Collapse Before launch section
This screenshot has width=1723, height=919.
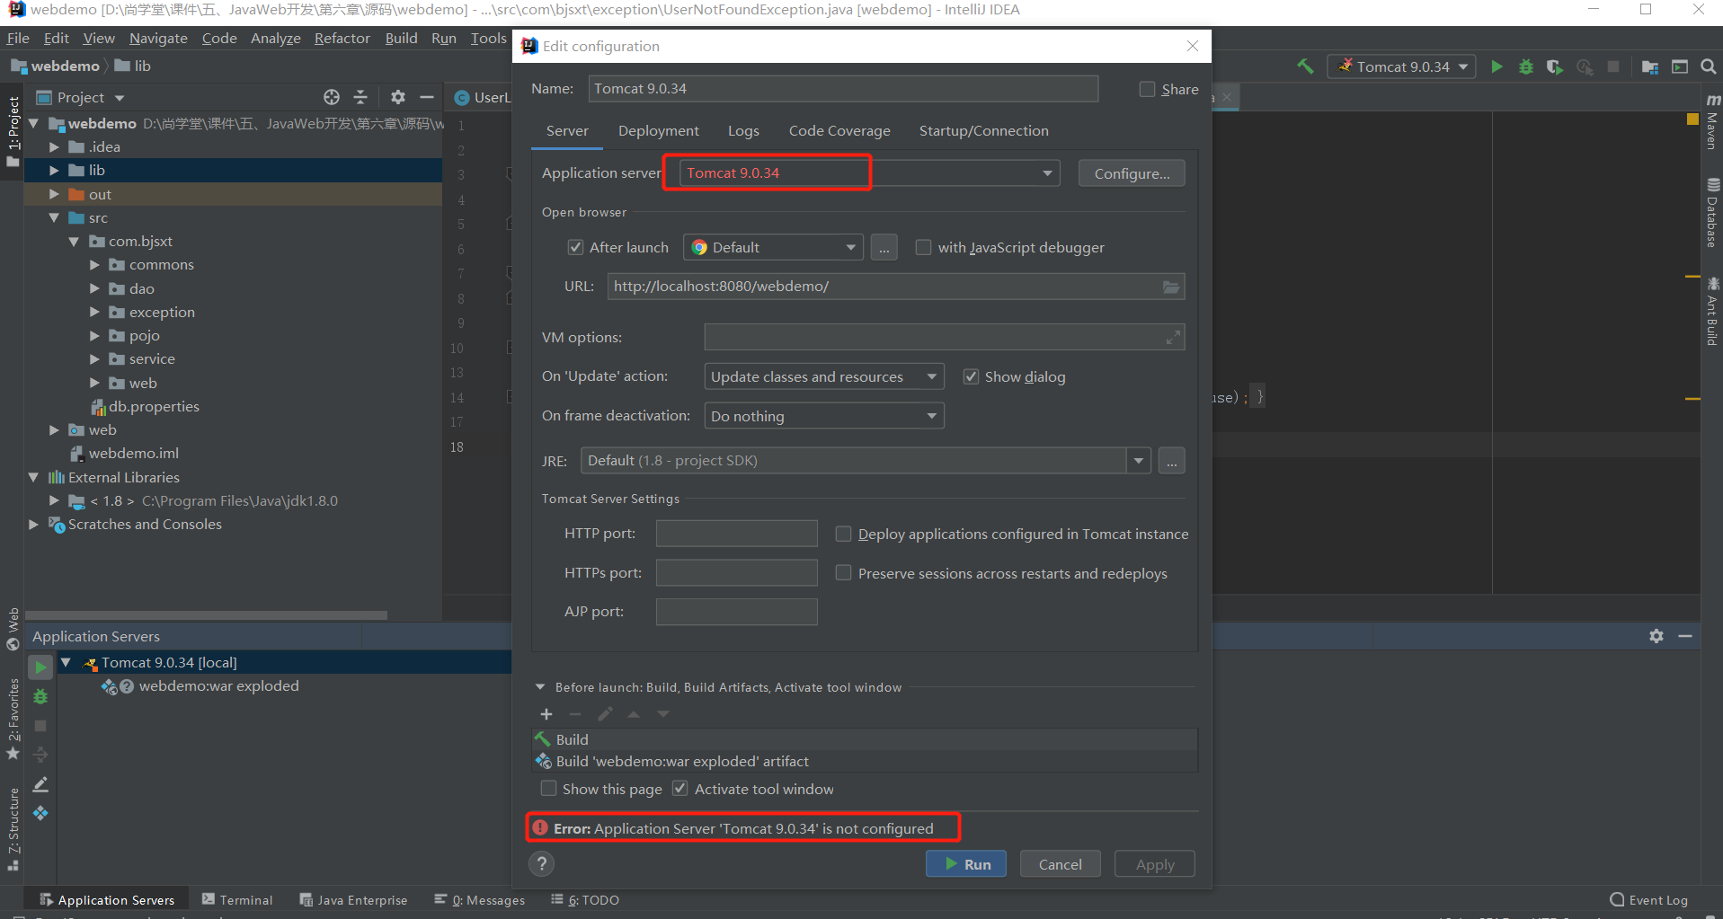coord(540,687)
